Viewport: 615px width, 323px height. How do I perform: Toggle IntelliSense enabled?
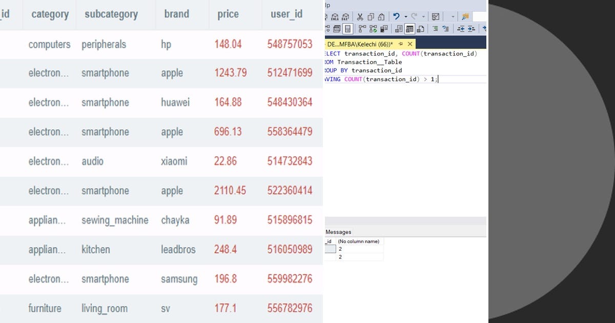(x=347, y=28)
